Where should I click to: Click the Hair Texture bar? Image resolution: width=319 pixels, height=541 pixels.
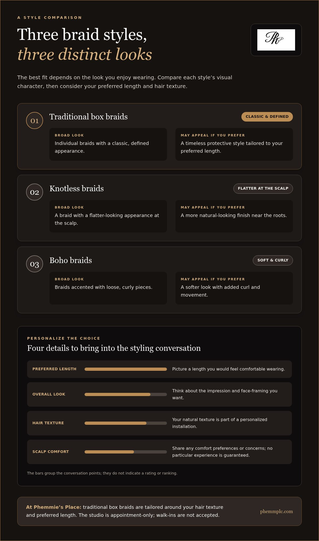click(126, 423)
